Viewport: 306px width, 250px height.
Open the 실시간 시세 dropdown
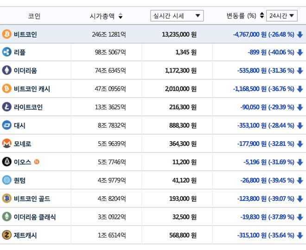(x=177, y=16)
